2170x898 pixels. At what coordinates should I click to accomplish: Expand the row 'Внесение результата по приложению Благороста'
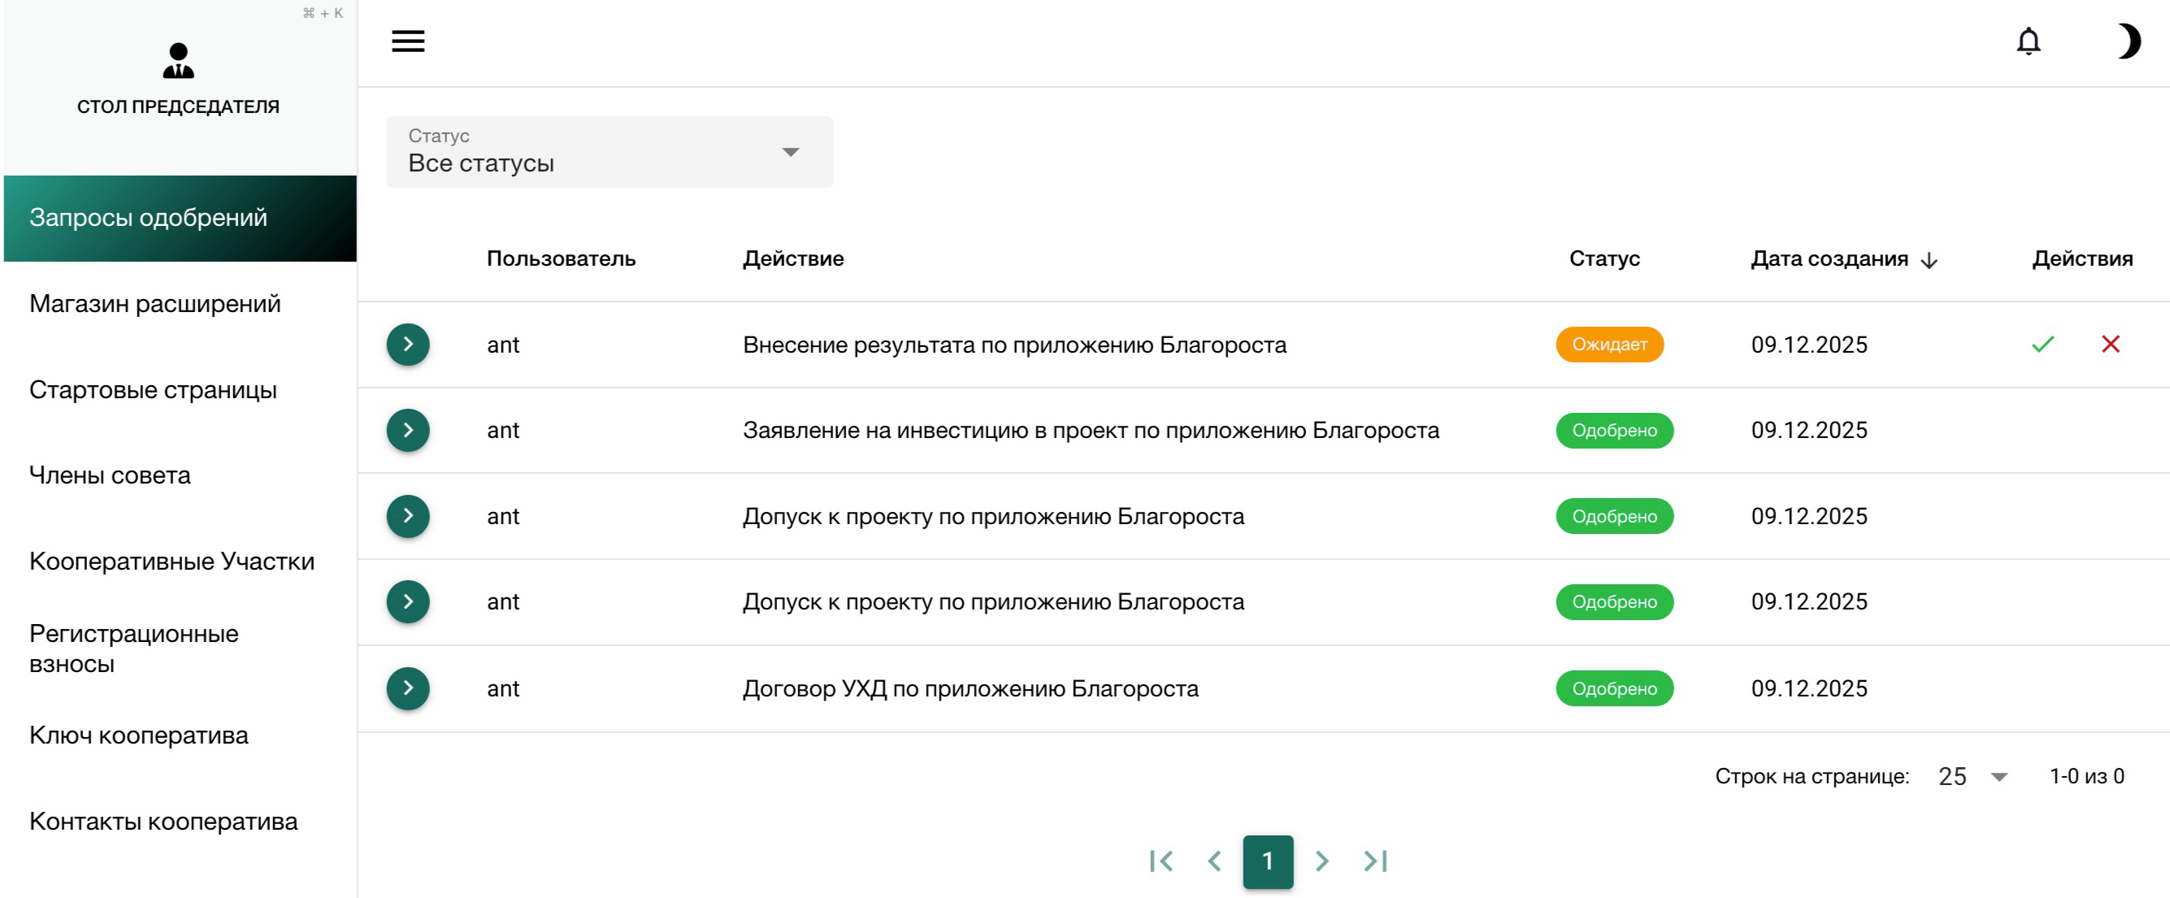[x=408, y=344]
